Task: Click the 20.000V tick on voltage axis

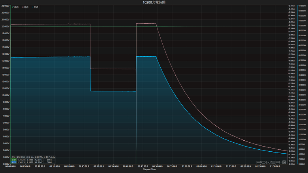Action: [5, 26]
